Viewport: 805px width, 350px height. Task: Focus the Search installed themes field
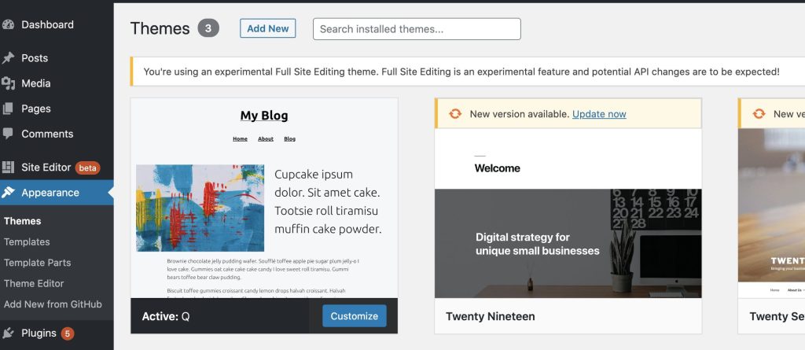(x=417, y=29)
